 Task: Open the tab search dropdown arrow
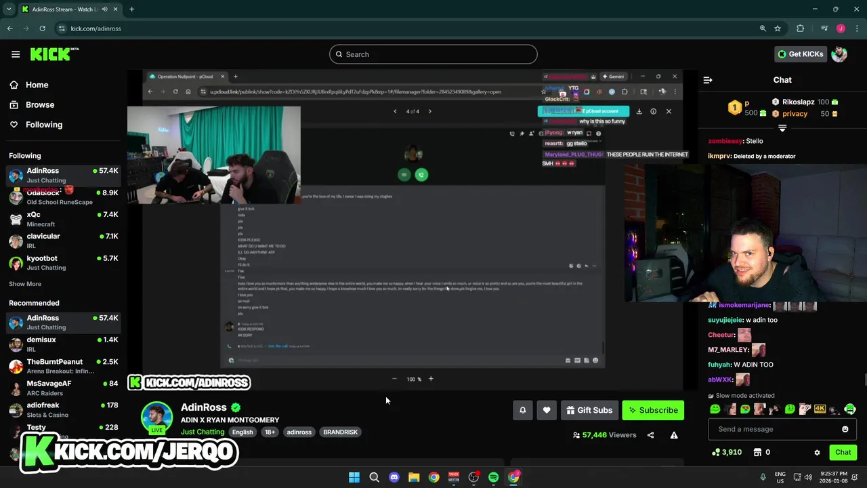pos(9,9)
